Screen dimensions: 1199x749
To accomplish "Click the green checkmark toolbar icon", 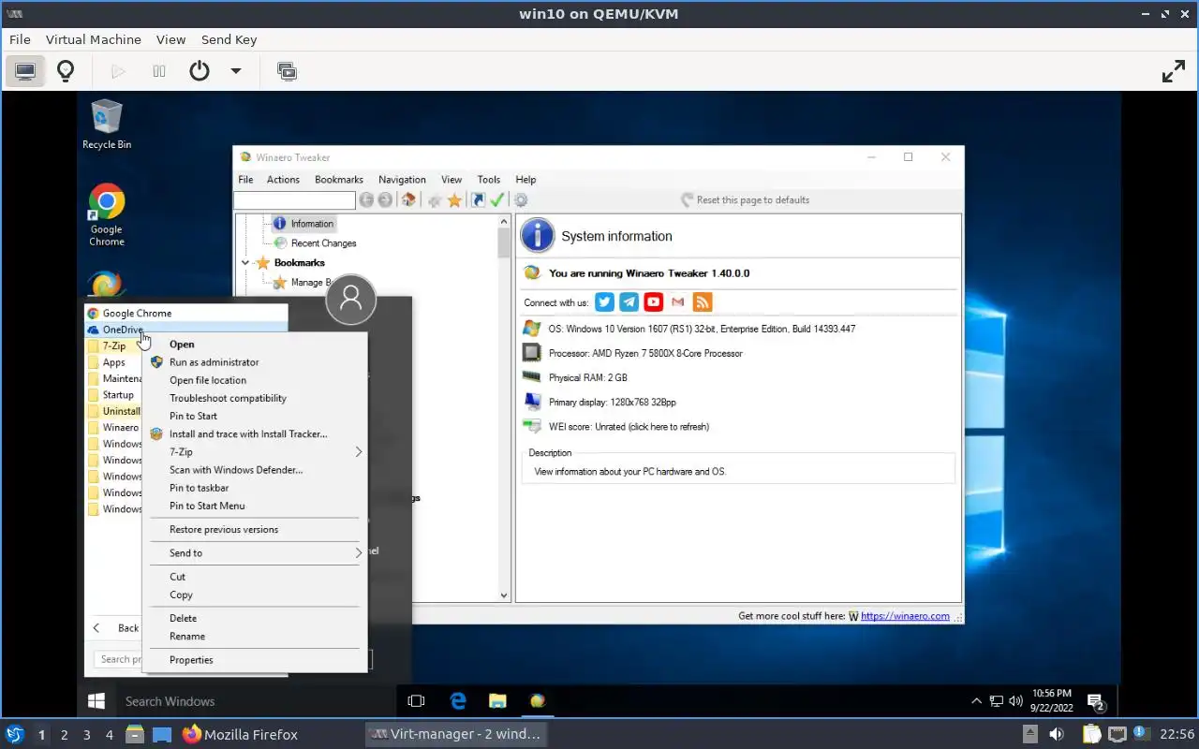I will [497, 200].
